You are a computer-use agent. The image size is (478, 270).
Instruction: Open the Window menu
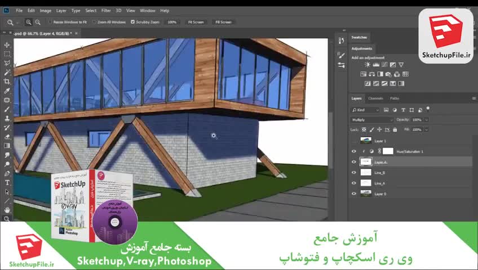[148, 11]
